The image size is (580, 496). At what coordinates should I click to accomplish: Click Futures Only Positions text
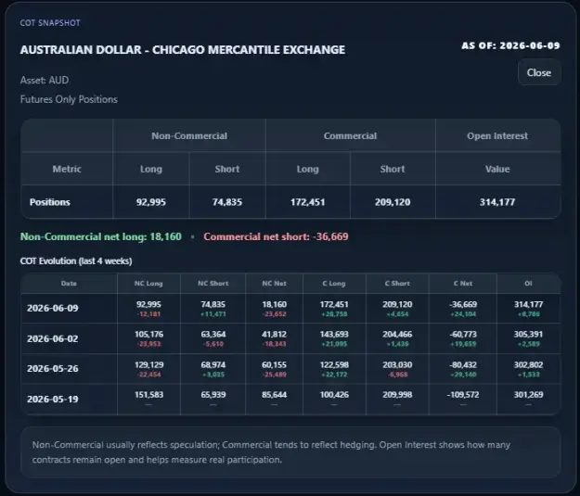[x=69, y=99]
